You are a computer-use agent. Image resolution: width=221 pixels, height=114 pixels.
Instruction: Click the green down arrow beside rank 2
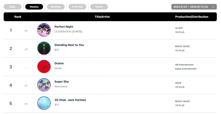[x=25, y=49]
